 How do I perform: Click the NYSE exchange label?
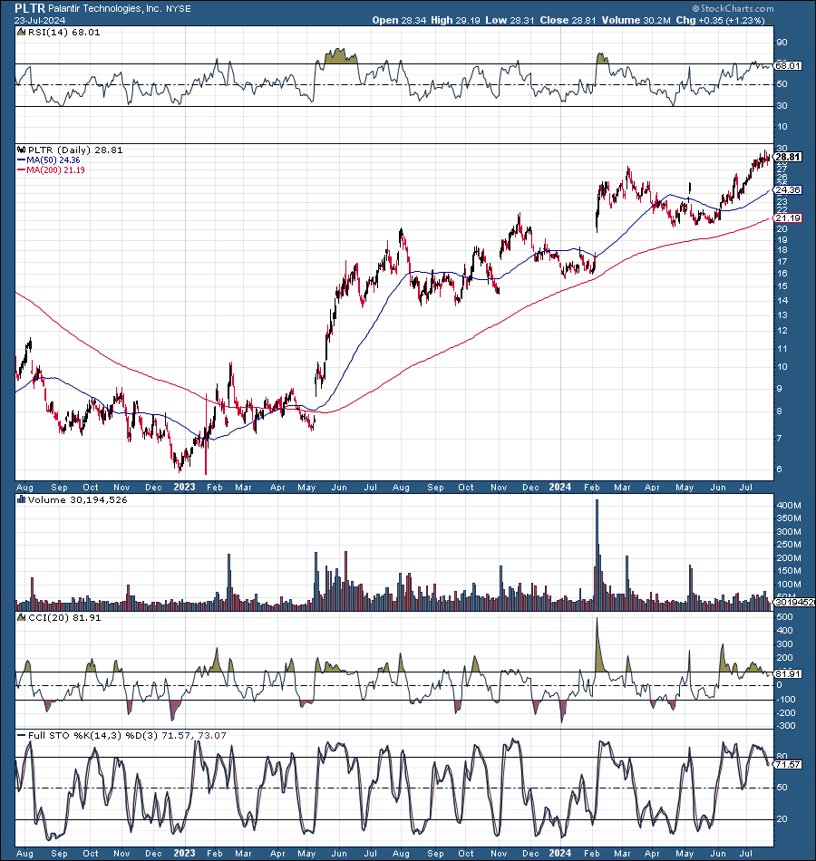[x=179, y=9]
